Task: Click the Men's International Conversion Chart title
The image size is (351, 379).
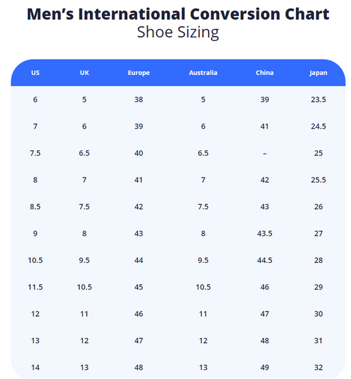Action: [x=178, y=14]
